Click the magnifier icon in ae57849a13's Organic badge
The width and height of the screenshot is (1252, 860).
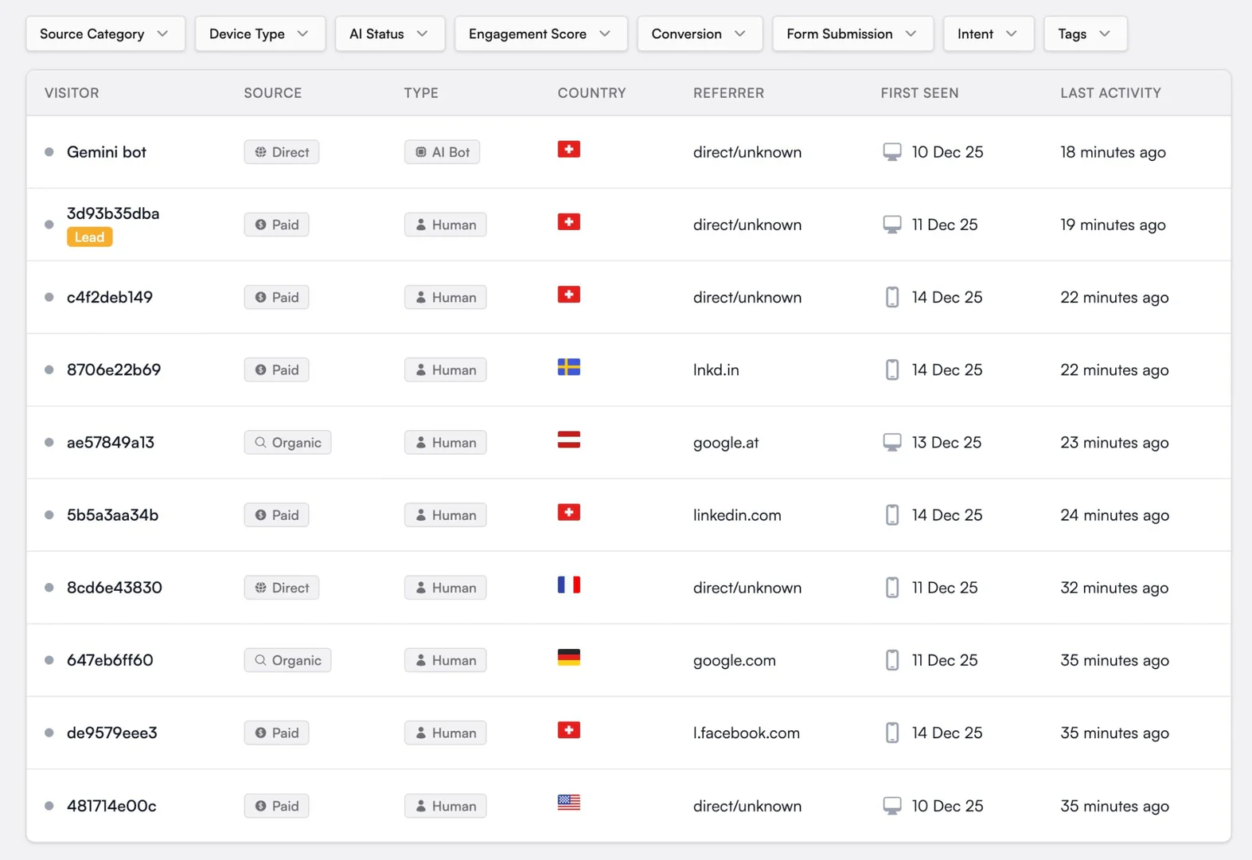(259, 442)
